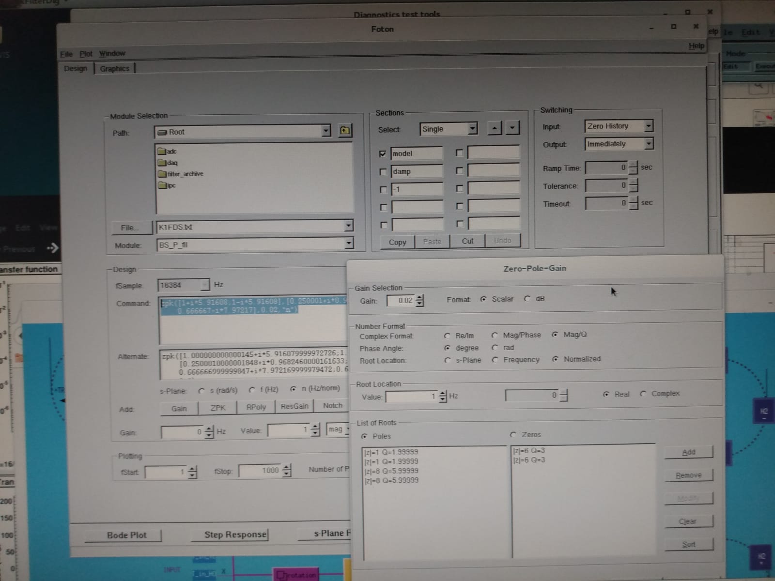Click the folder-up icon beside Path
This screenshot has height=581, width=775.
point(344,130)
